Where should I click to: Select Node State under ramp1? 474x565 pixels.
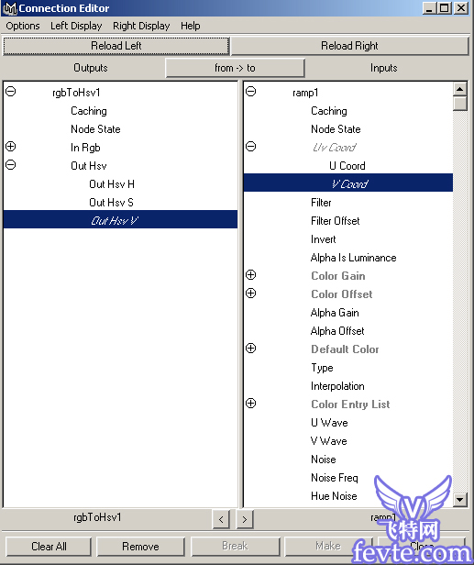click(x=336, y=129)
